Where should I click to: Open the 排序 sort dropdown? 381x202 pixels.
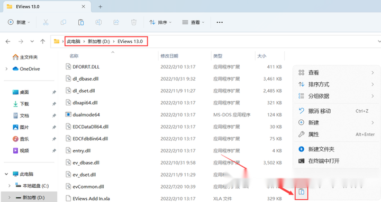160,22
